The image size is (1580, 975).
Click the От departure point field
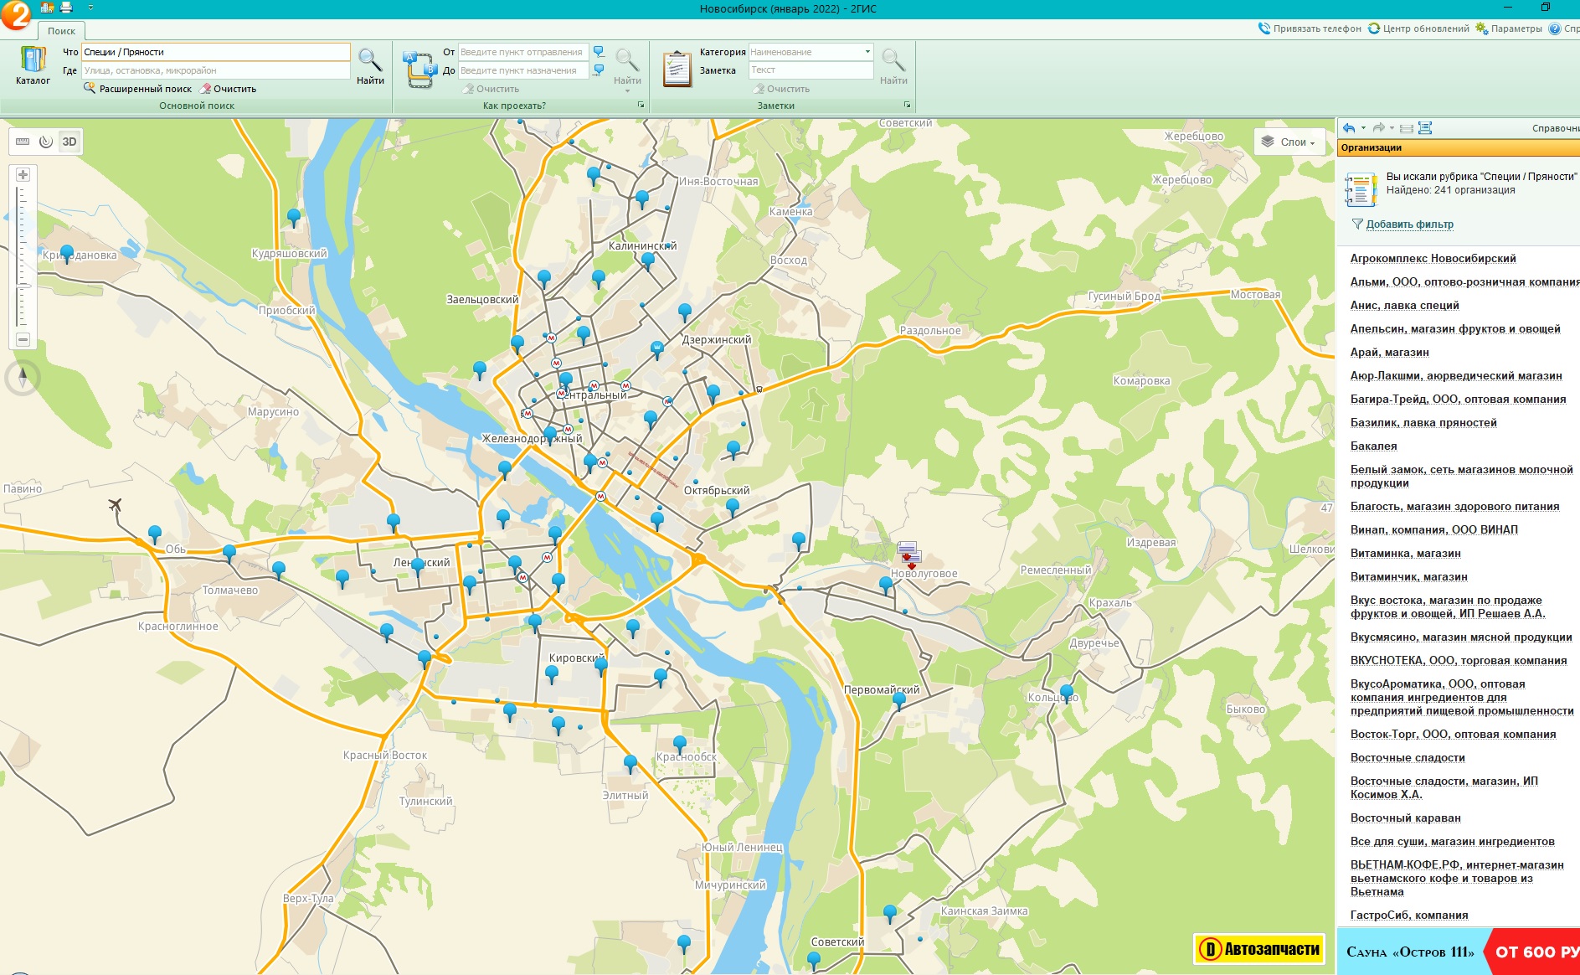(x=524, y=52)
